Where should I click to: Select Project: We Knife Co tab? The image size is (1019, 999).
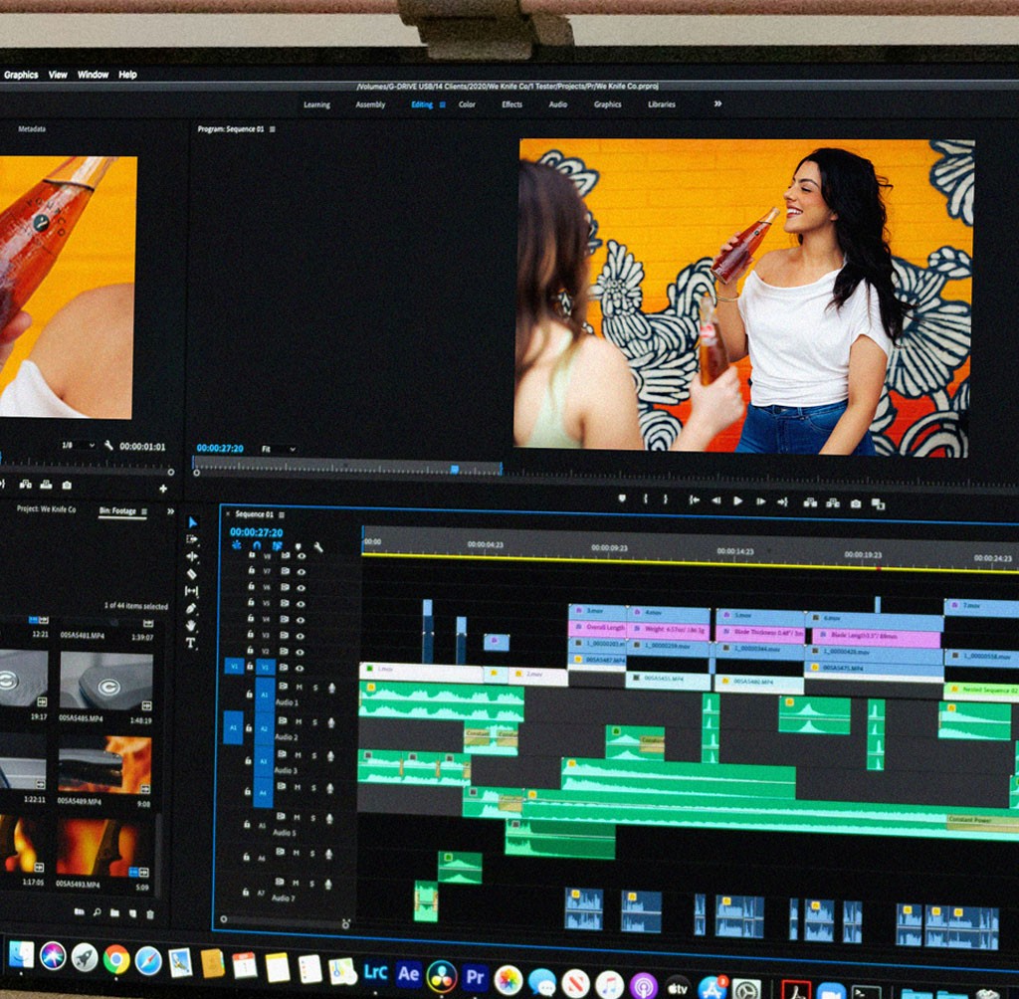tap(46, 508)
